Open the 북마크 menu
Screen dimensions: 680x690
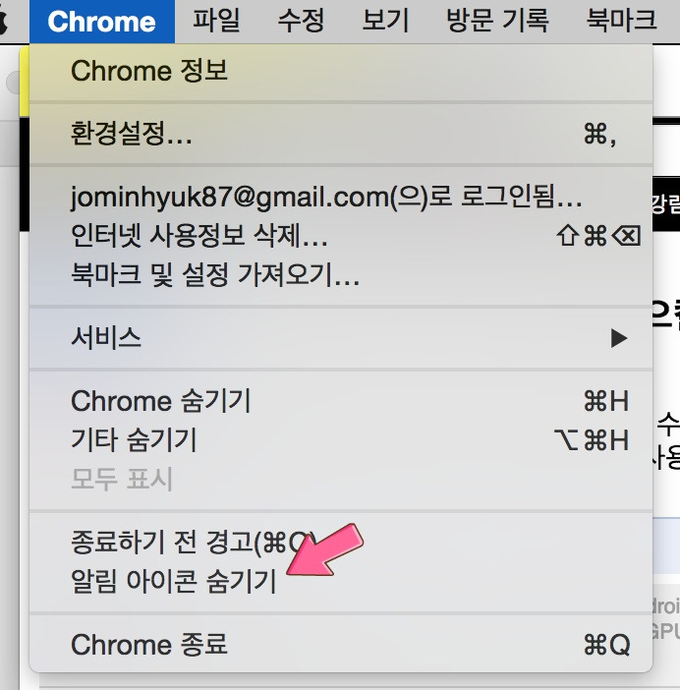pyautogui.click(x=621, y=22)
